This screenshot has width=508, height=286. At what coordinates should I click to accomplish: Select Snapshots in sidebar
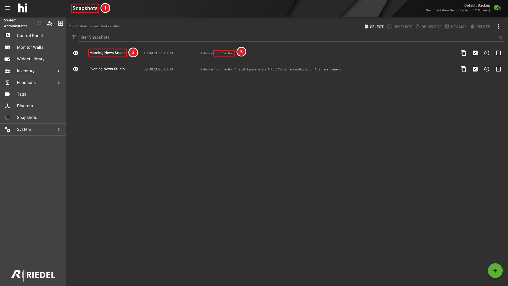click(x=33, y=117)
